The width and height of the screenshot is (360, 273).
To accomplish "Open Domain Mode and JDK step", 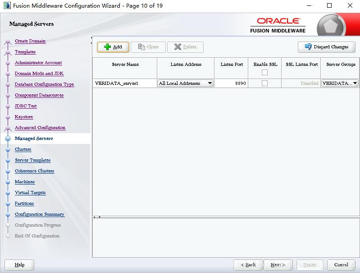I will 39,74.
